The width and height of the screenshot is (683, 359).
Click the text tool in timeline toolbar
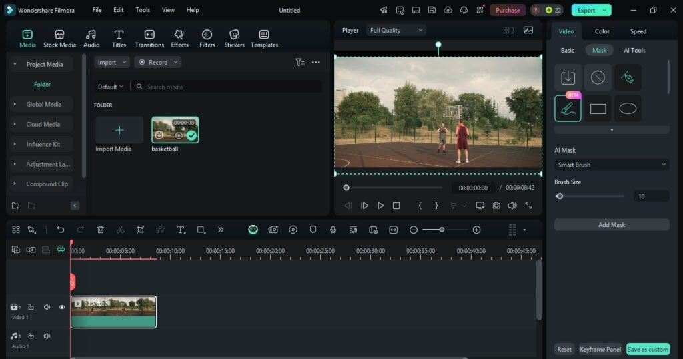[181, 230]
